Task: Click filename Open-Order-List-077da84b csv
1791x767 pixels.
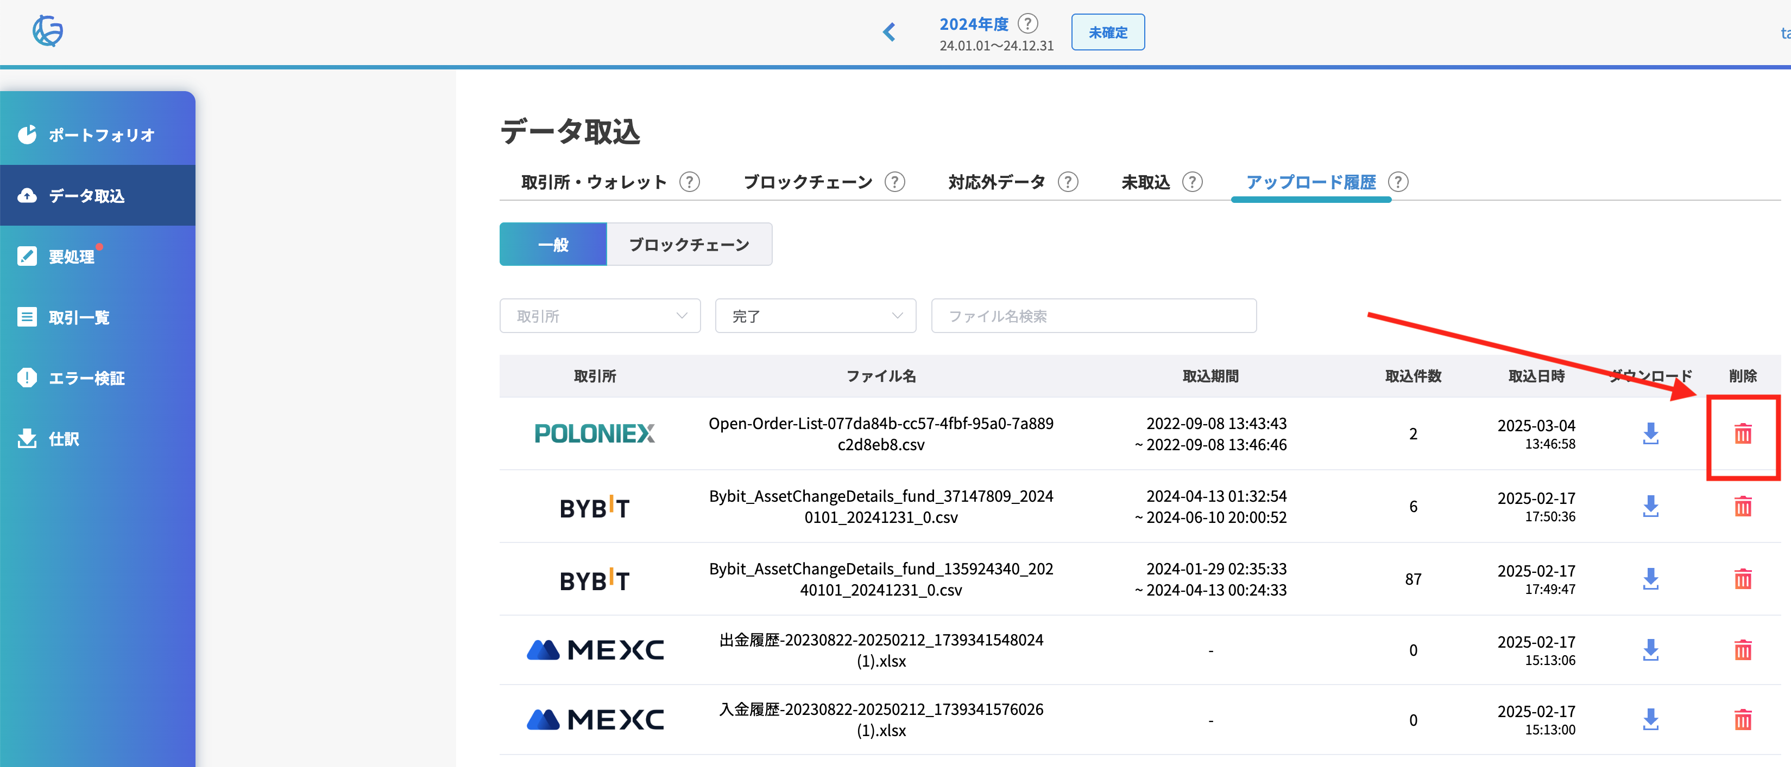Action: 881,433
